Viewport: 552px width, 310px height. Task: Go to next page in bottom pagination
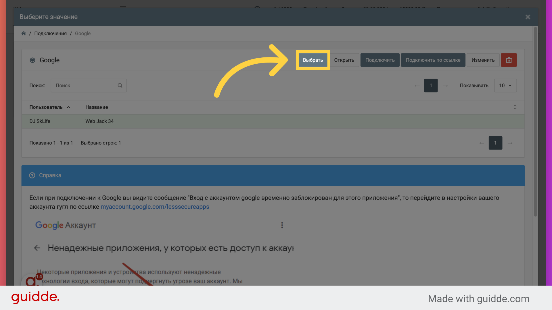(x=510, y=143)
